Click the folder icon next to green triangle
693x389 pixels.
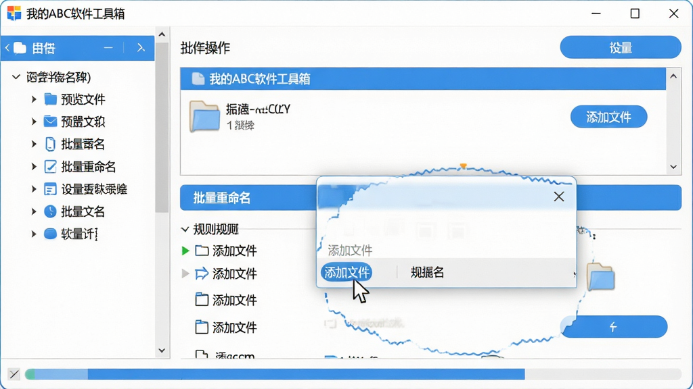pos(202,251)
